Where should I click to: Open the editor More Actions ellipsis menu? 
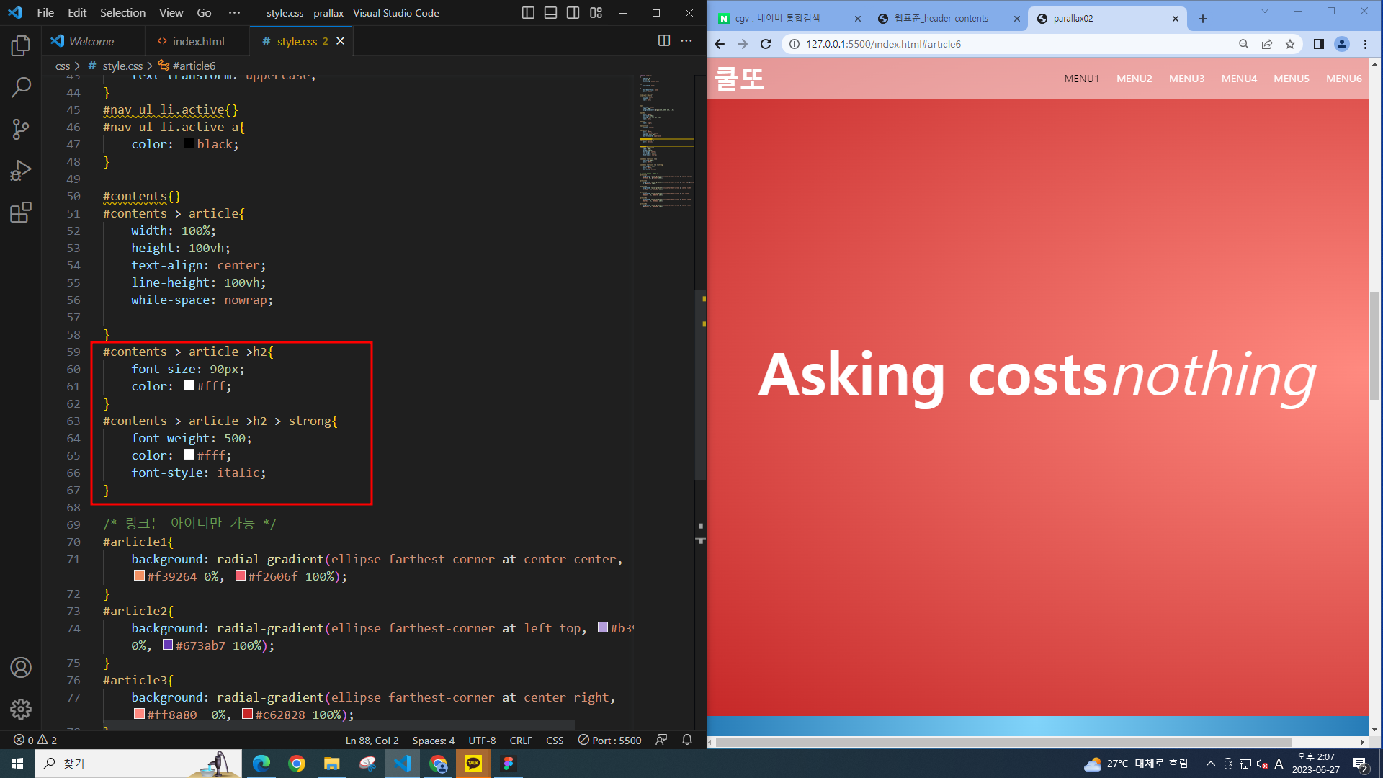pos(686,41)
